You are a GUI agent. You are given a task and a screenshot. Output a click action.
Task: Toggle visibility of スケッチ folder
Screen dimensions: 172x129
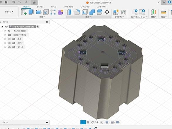tap(9, 47)
